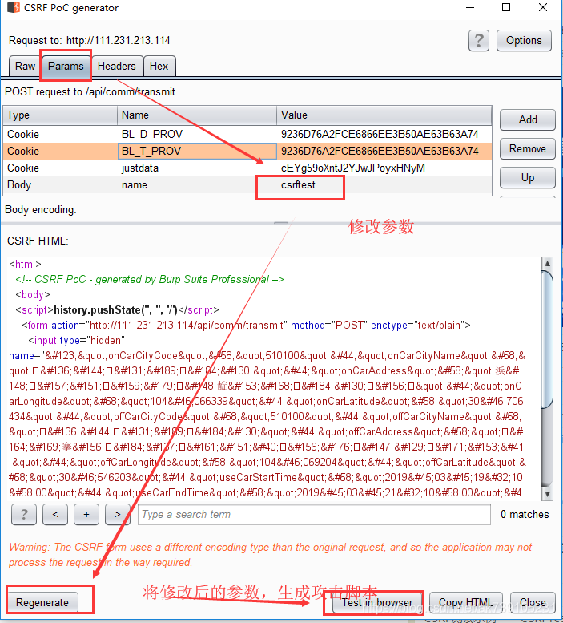Switch to the Raw tab
Viewport: 563px width, 623px height.
tap(25, 66)
